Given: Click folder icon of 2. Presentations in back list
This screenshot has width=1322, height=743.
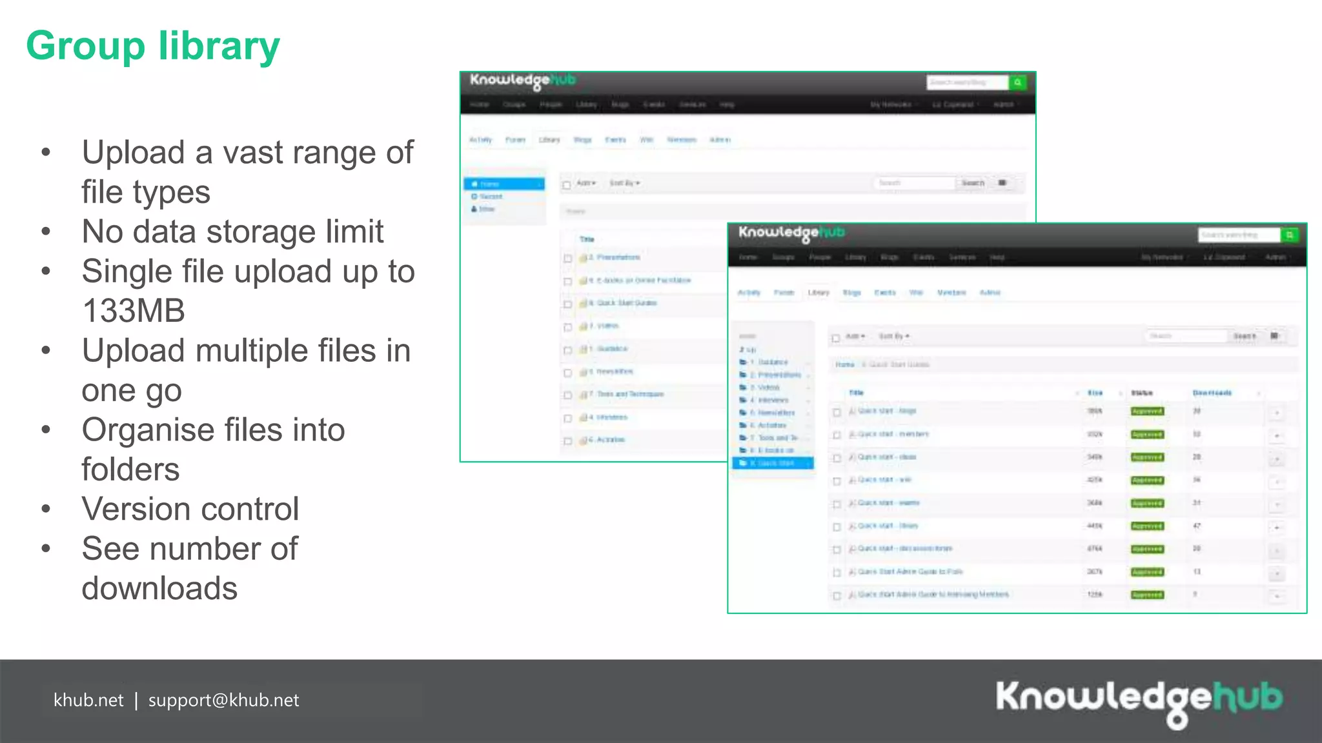Looking at the screenshot, I should 583,258.
